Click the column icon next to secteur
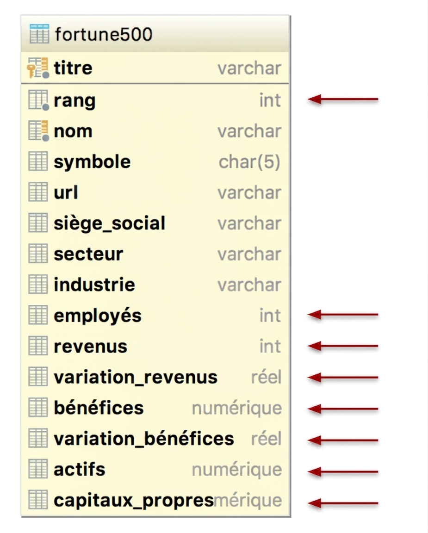Viewport: 428px width, 533px height. (38, 254)
